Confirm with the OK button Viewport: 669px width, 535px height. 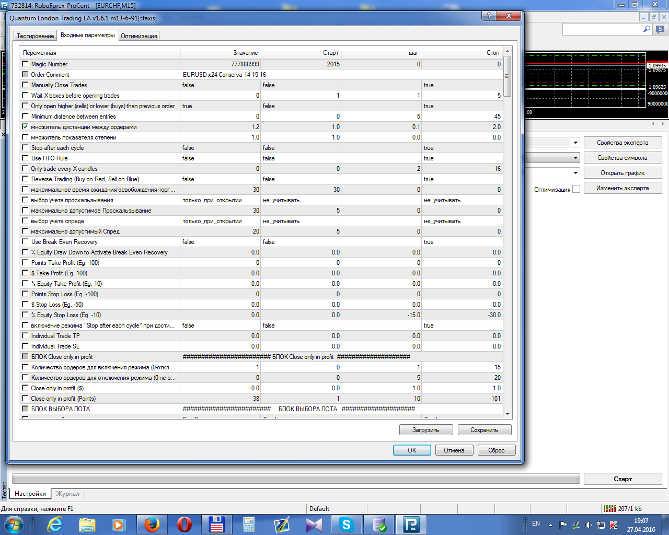click(412, 450)
